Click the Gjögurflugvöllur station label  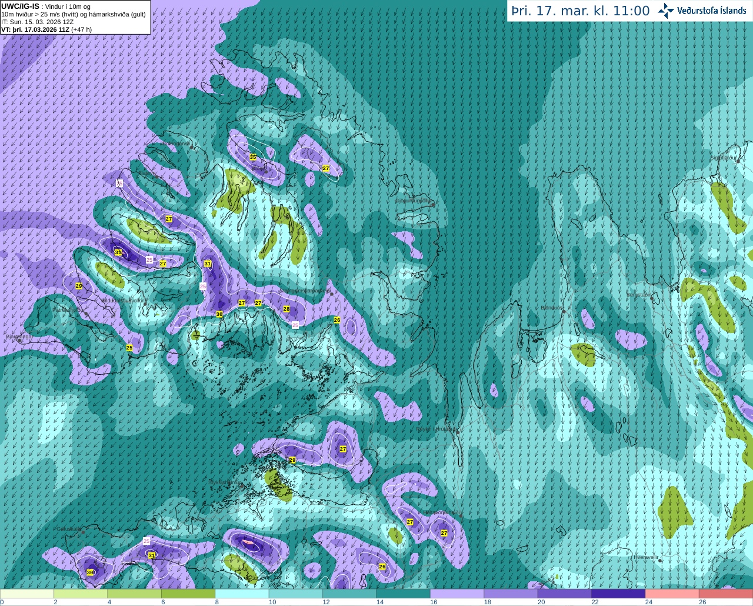(x=414, y=201)
